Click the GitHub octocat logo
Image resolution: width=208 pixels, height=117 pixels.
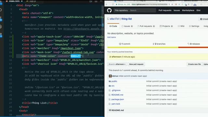109,10
